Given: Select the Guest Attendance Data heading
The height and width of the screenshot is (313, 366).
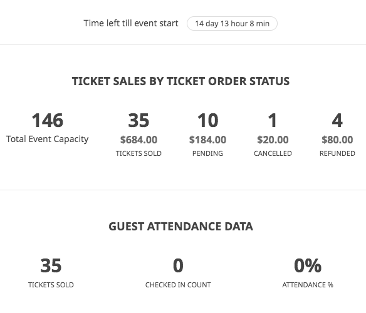Looking at the screenshot, I should tap(180, 227).
